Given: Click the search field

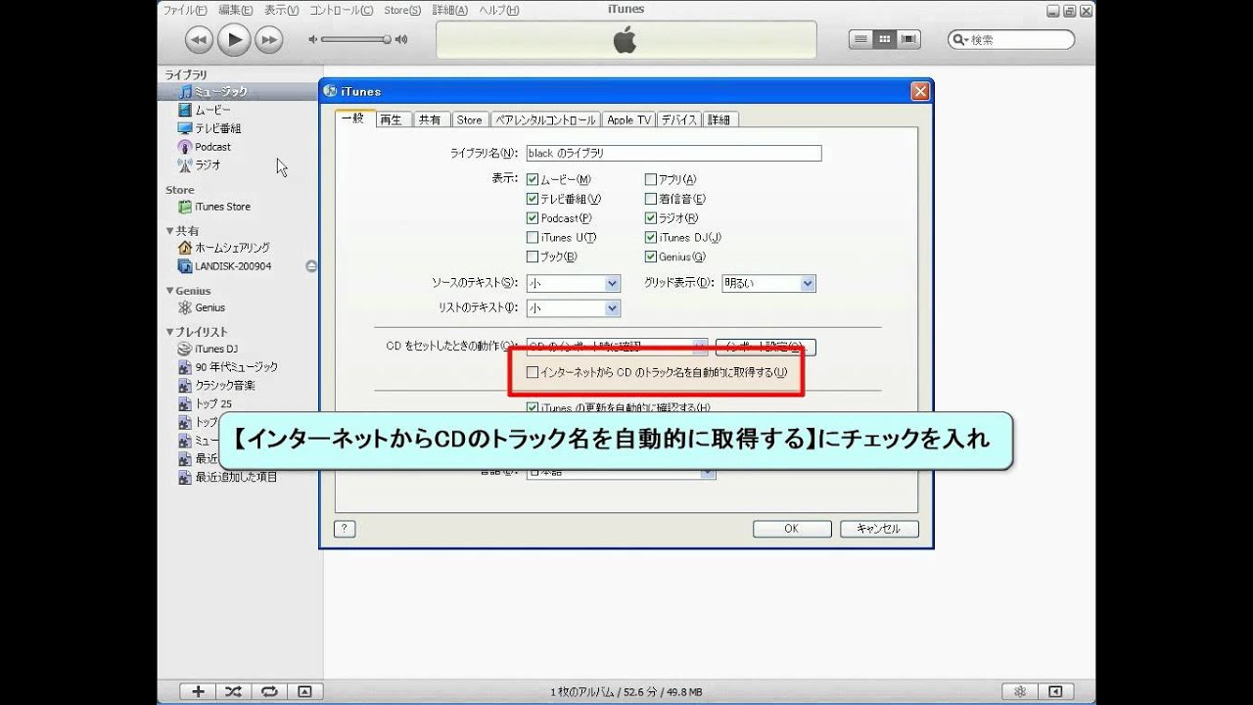Looking at the screenshot, I should 1011,40.
